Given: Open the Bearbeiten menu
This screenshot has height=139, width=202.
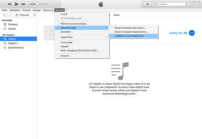Looking at the screenshot, I should tap(15, 10).
